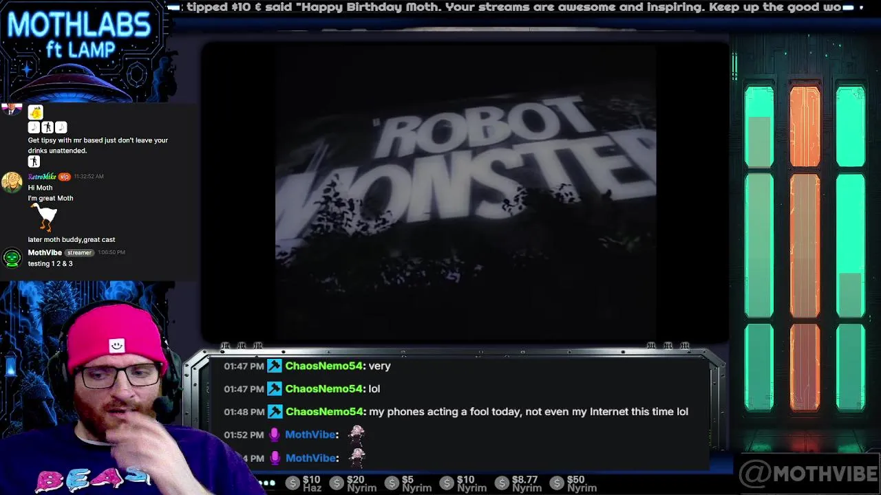The image size is (881, 495).
Task: Select ChaosNemo54 username on the 01:48 PM message
Action: pyautogui.click(x=323, y=412)
